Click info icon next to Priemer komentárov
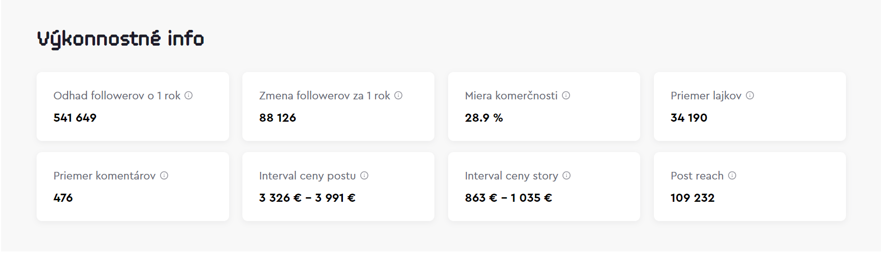This screenshot has height=254, width=881. [x=164, y=175]
